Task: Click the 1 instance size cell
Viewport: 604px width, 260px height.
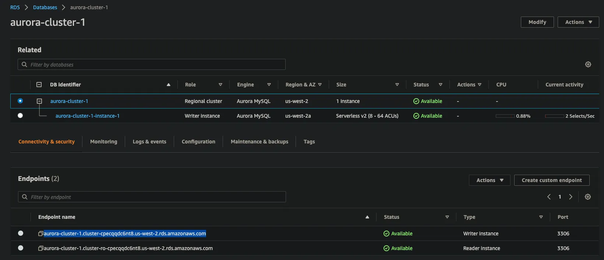Action: (348, 101)
